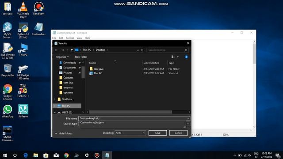The width and height of the screenshot is (283, 159).
Task: Open the Notepad File menu
Action: coord(54,38)
